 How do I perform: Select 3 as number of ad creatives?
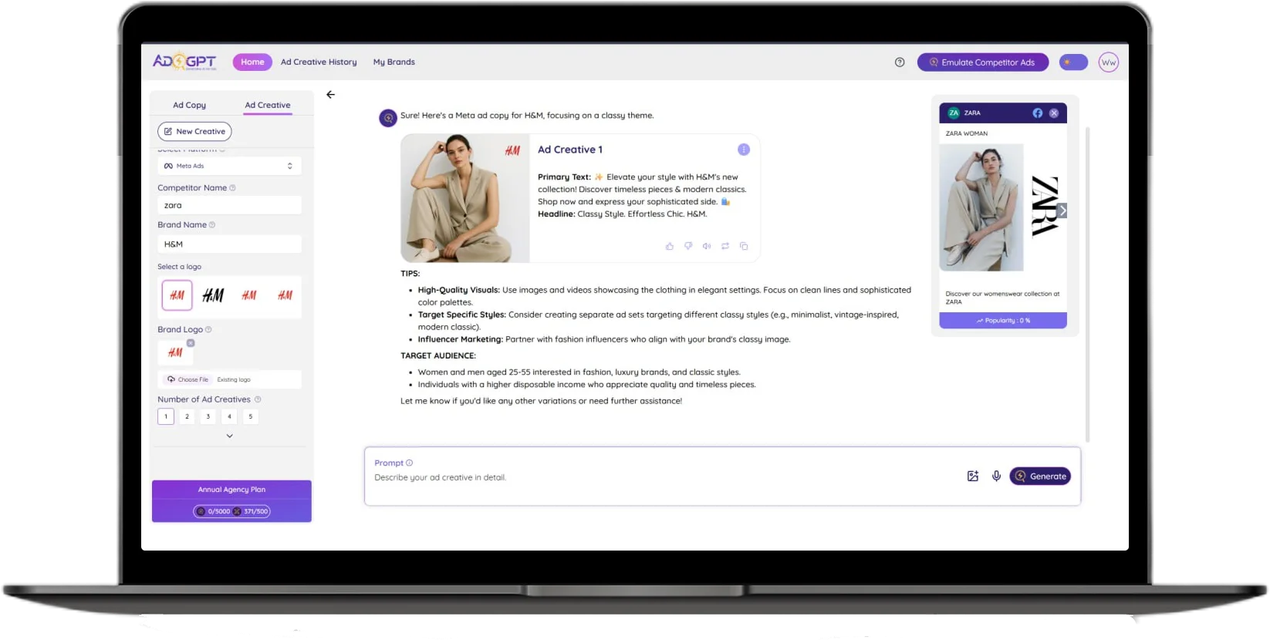click(208, 416)
